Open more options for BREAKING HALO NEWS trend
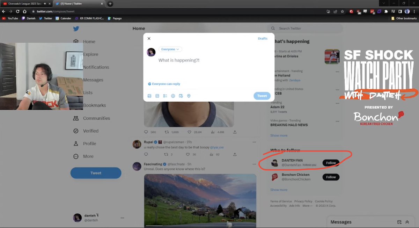This screenshot has height=228, width=419. [337, 121]
